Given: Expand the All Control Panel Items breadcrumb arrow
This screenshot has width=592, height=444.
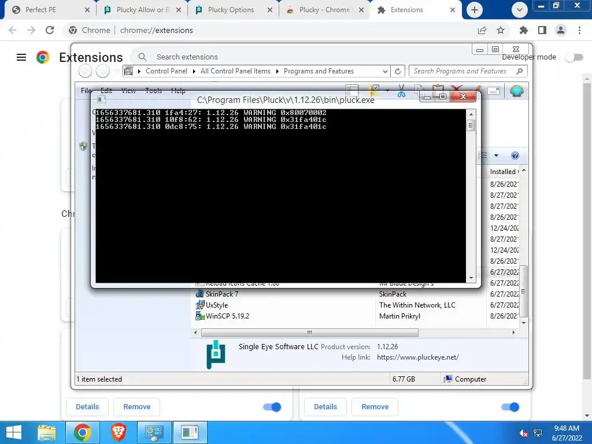Looking at the screenshot, I should 277,71.
